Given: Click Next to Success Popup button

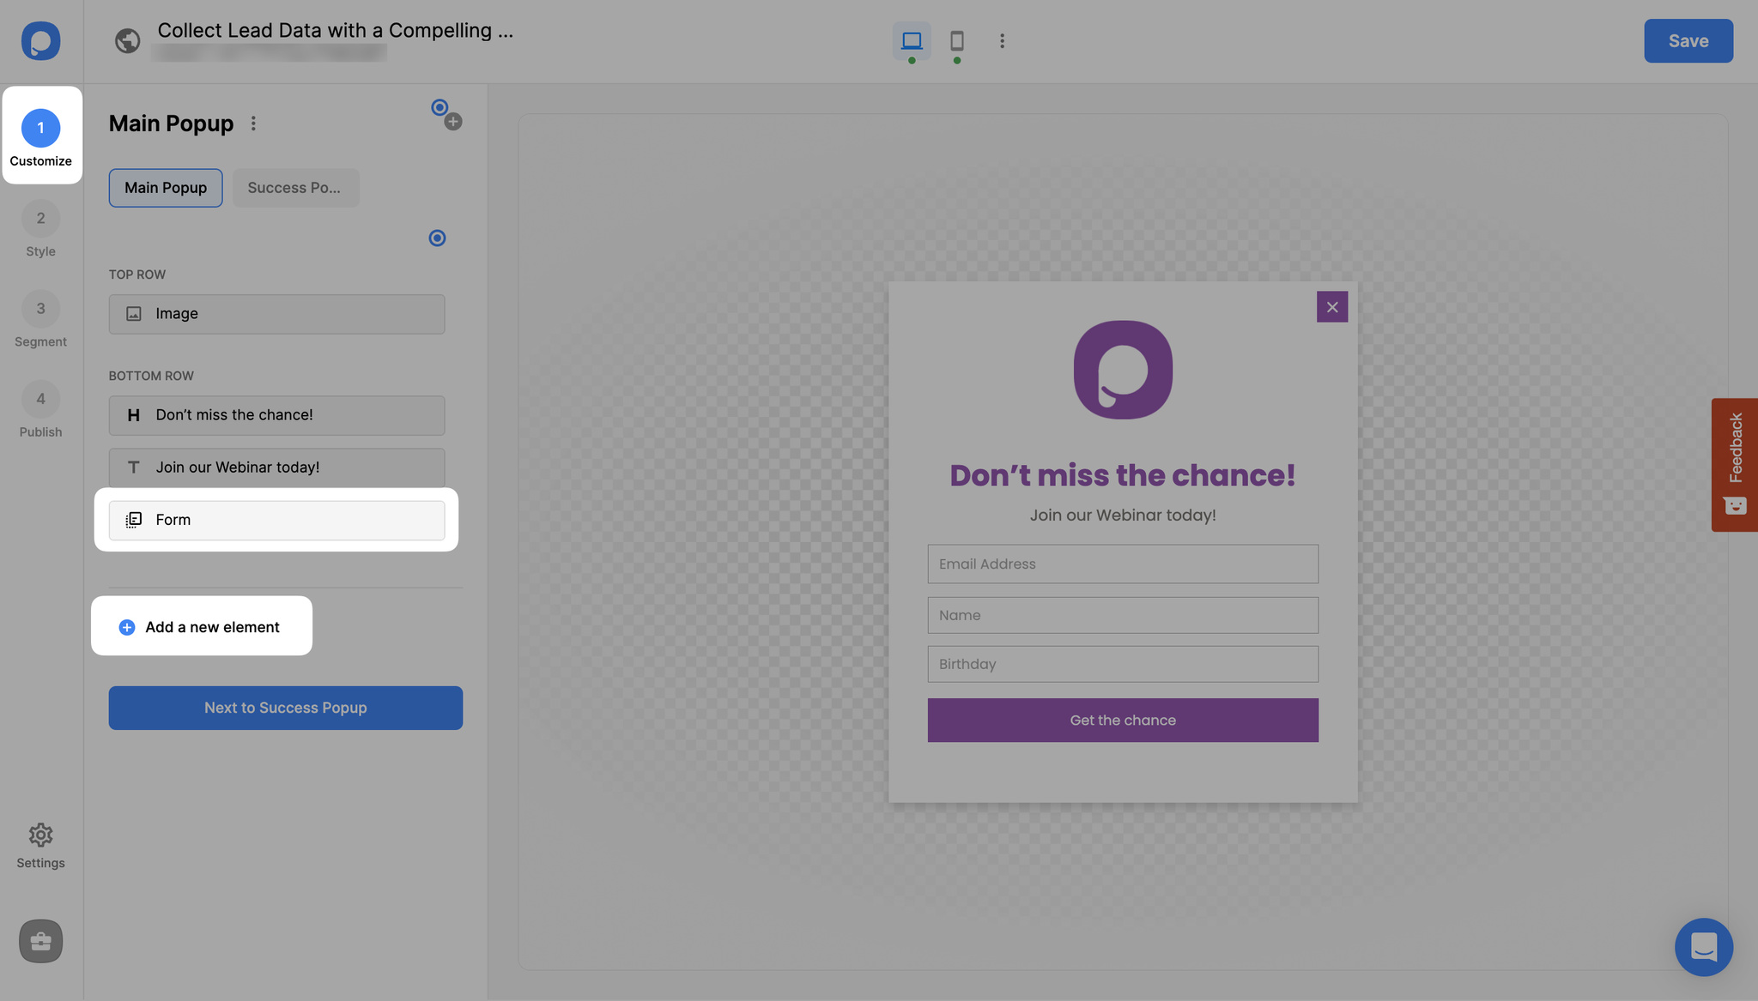Looking at the screenshot, I should [285, 708].
